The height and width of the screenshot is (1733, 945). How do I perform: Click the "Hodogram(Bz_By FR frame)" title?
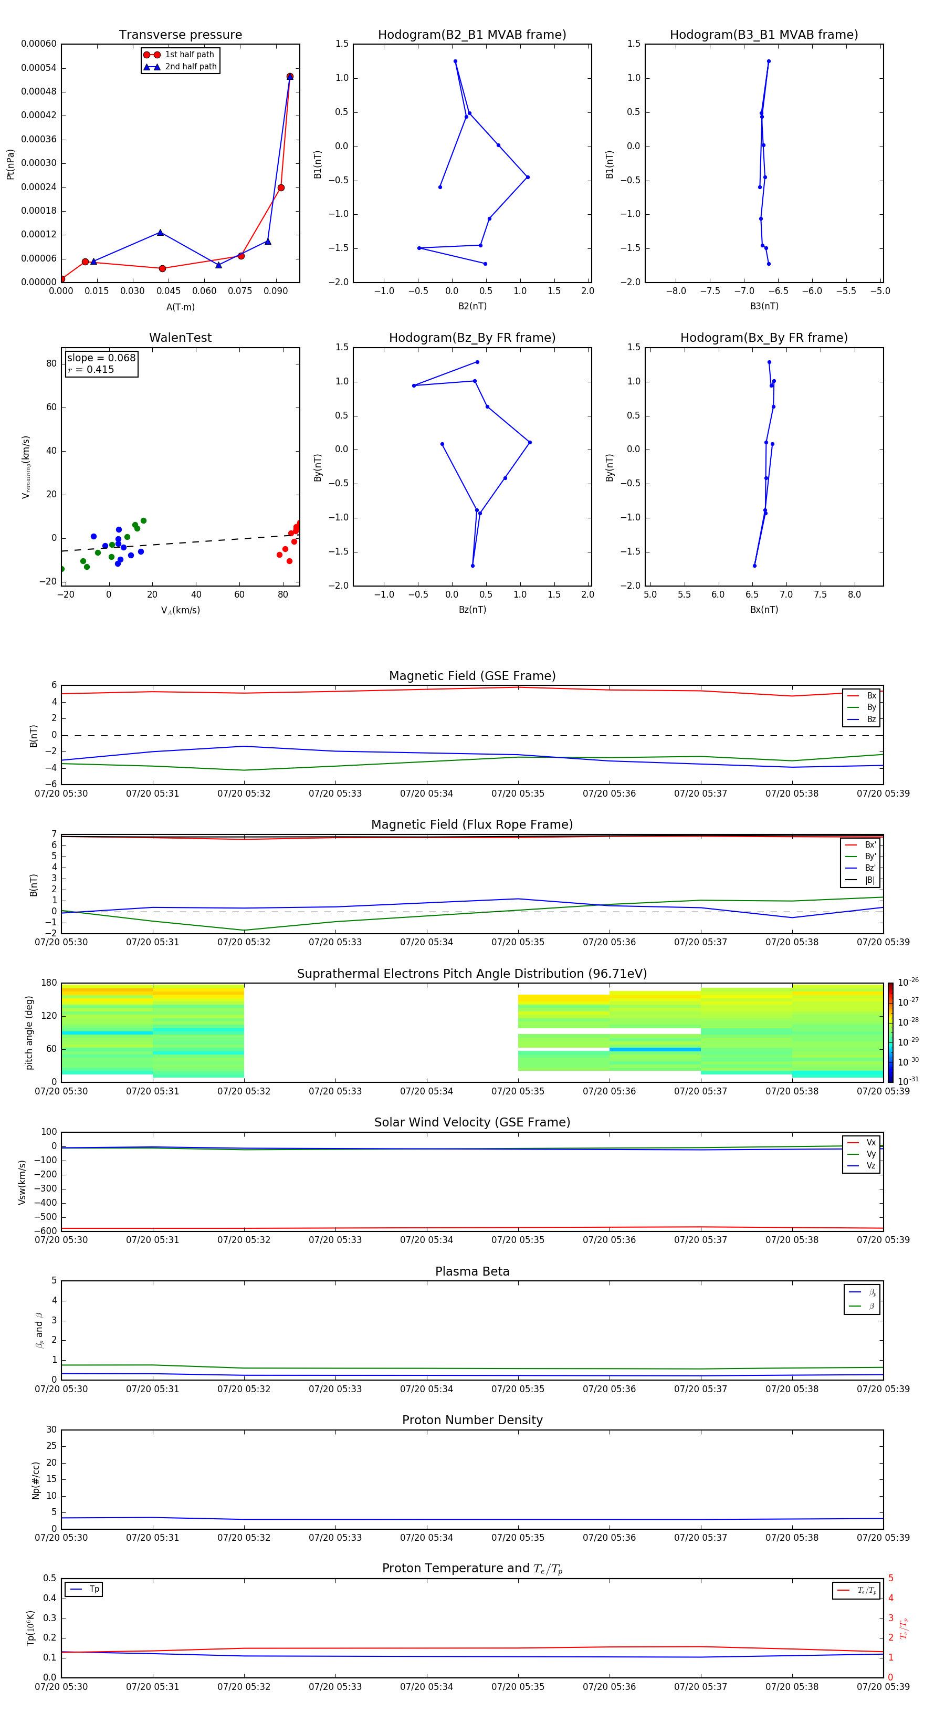(x=472, y=338)
